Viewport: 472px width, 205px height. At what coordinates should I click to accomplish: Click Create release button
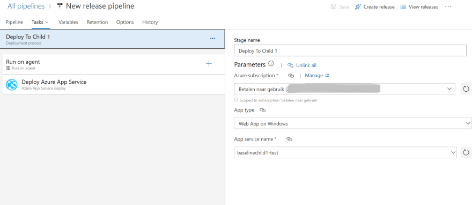coord(375,6)
